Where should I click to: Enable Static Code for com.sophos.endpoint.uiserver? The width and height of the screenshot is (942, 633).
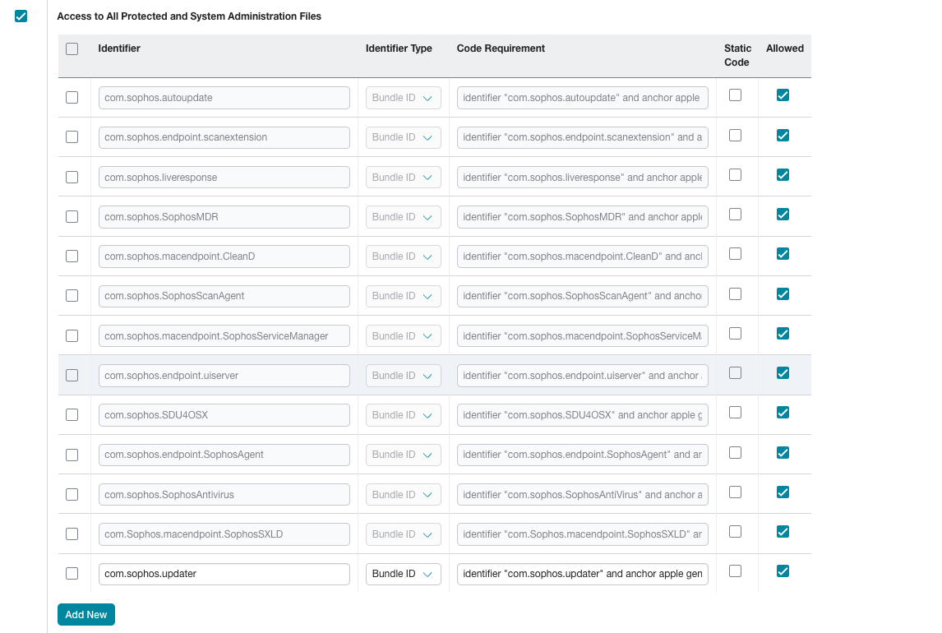tap(736, 373)
